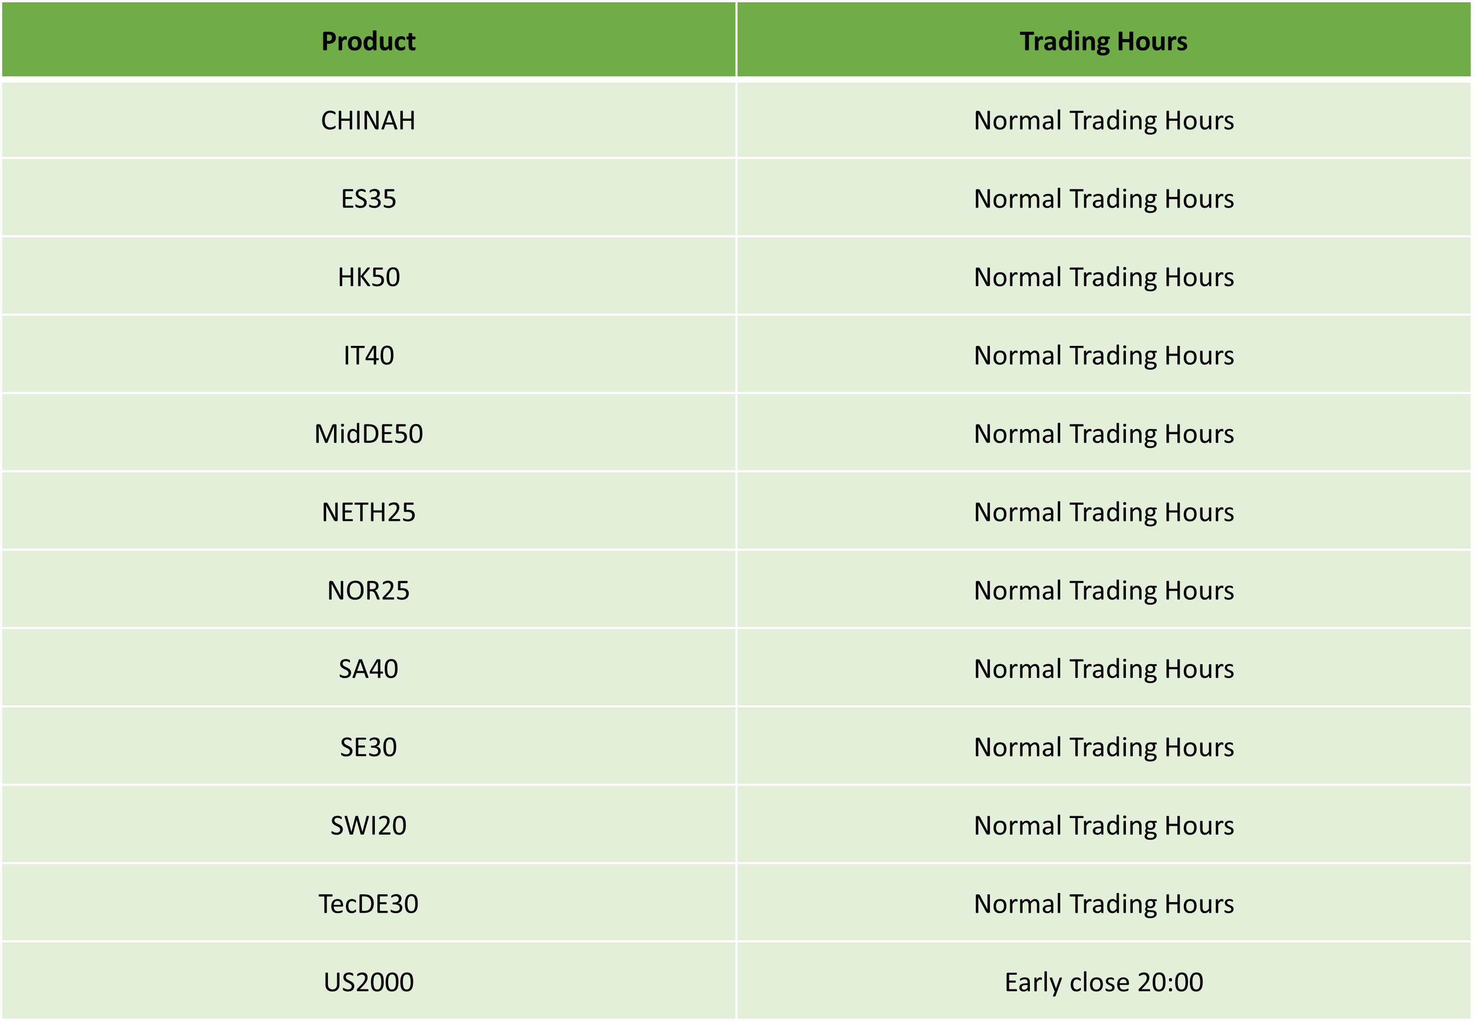The width and height of the screenshot is (1476, 1022).
Task: Select the NETH25 product cell
Action: 369,512
